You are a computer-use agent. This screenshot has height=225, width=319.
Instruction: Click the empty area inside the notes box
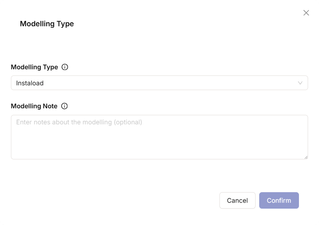tap(159, 144)
